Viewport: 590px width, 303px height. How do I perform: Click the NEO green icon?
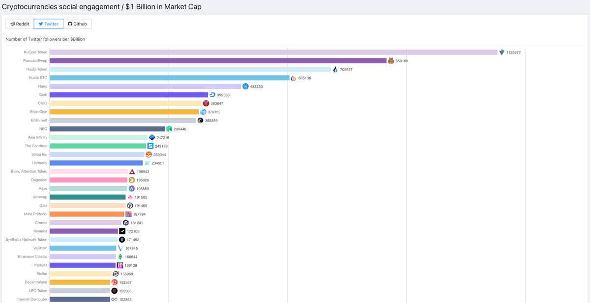pos(169,129)
